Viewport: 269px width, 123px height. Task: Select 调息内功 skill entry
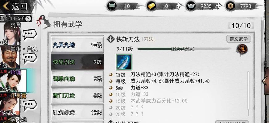[x=77, y=79]
